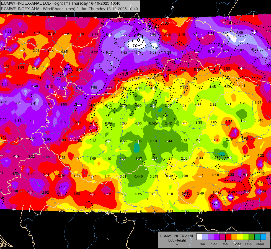Click the wind shear value 7.41
Image resolution: width=271 pixels, height=249 pixels.
pyautogui.click(x=183, y=87)
